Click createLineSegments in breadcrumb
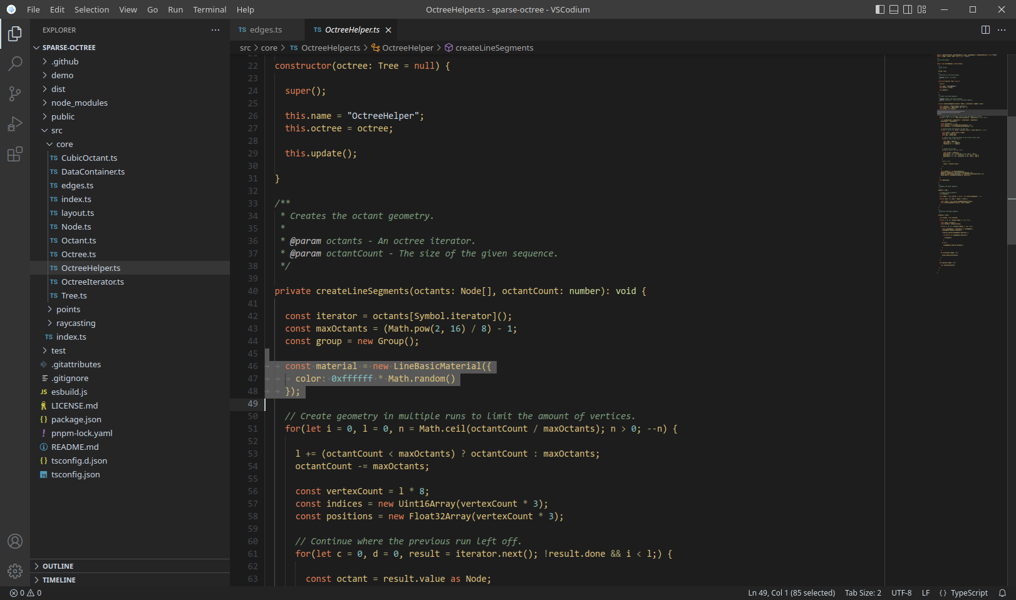The image size is (1016, 600). coord(494,48)
